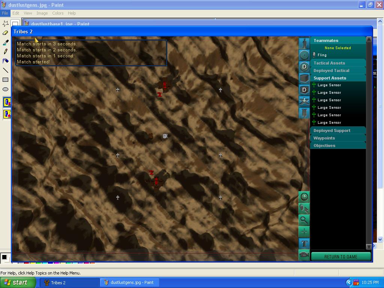Select the opaque selection option
Viewport: 384px width, 288px height.
[7, 102]
